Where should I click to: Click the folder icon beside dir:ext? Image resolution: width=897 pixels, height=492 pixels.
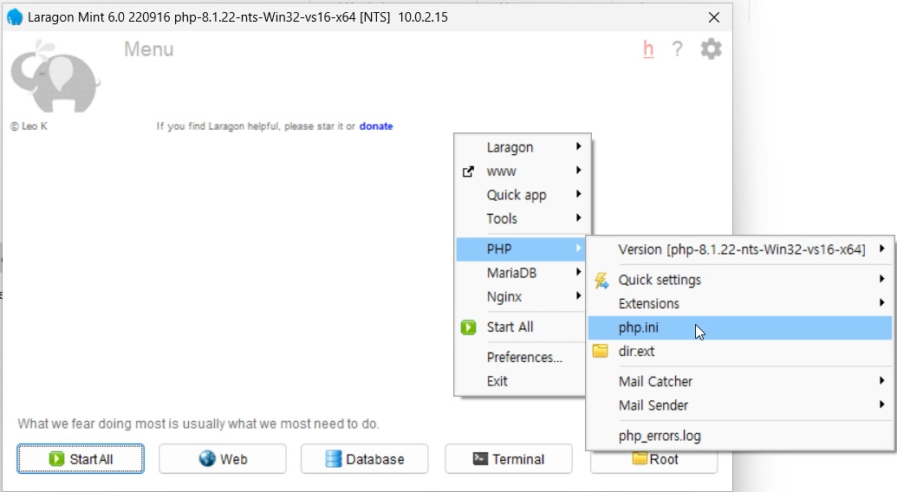click(600, 351)
